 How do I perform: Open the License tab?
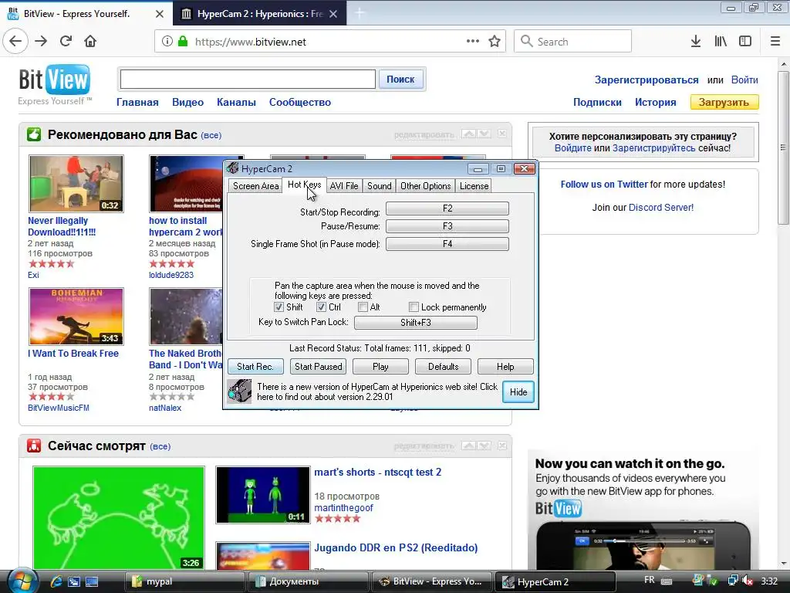click(x=474, y=186)
